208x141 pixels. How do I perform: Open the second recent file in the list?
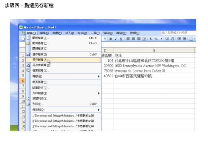pyautogui.click(x=63, y=121)
